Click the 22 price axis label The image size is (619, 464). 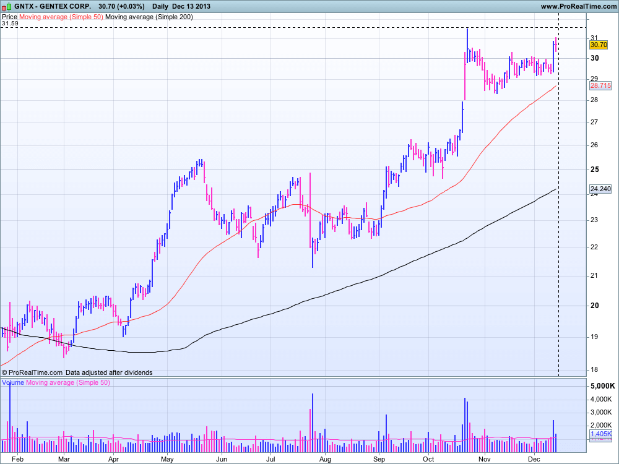tap(594, 247)
